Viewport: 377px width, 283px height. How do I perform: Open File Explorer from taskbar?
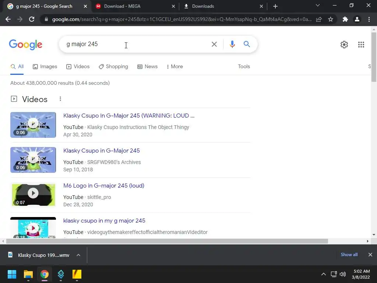(28, 274)
